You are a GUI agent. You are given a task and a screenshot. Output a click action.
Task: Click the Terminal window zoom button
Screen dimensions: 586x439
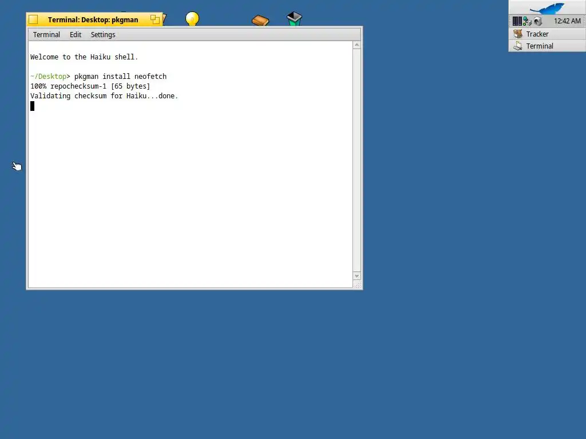(x=155, y=19)
